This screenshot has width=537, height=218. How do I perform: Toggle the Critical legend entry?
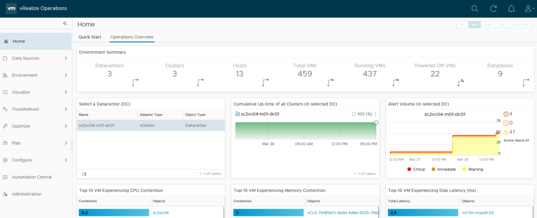(417, 169)
